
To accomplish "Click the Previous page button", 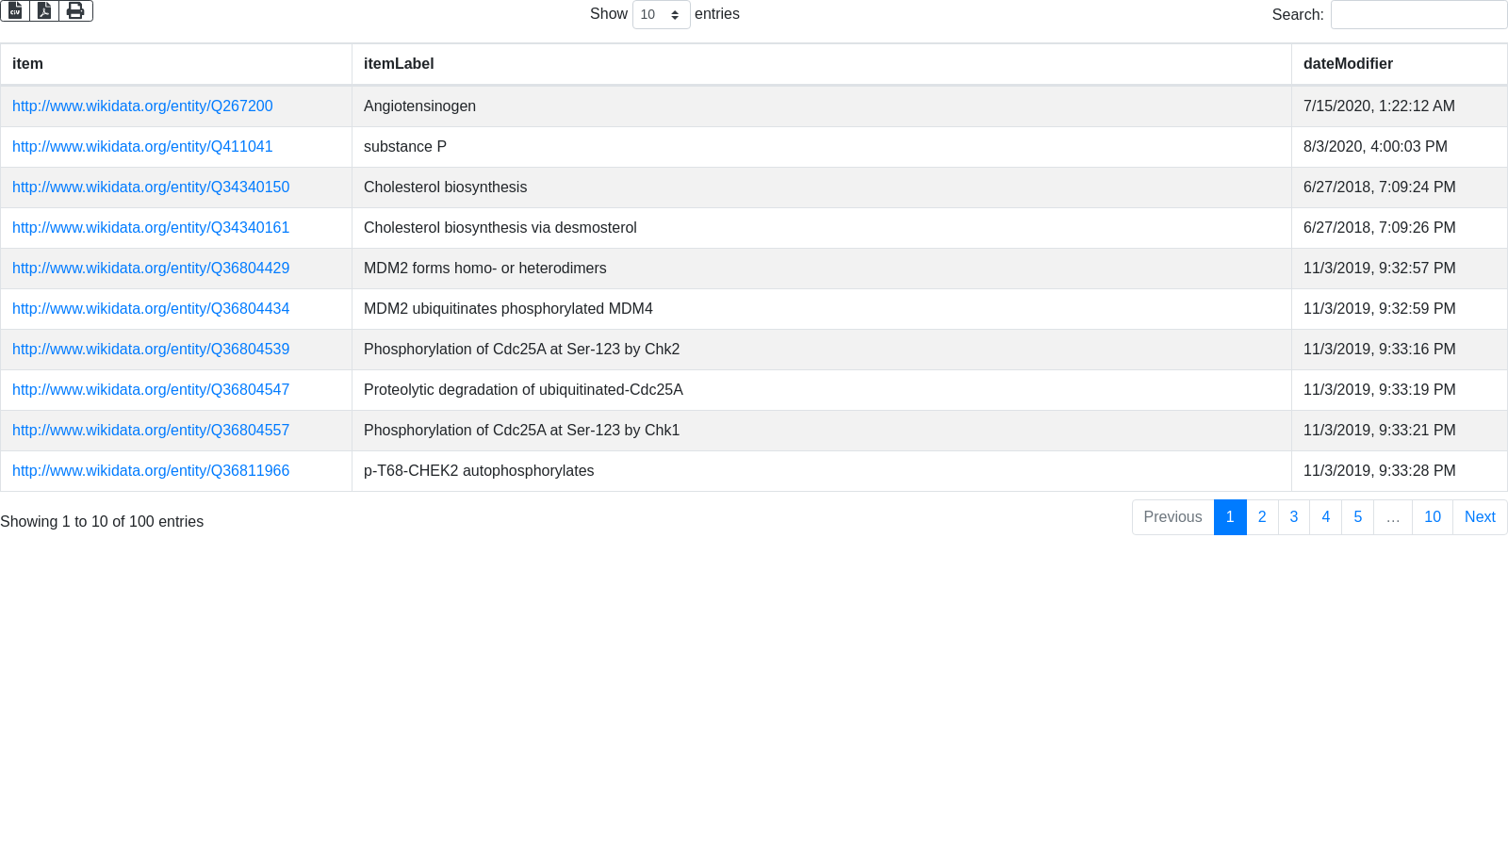I will 1173,517.
